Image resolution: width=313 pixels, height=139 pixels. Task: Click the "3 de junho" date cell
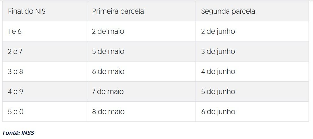(x=218, y=52)
